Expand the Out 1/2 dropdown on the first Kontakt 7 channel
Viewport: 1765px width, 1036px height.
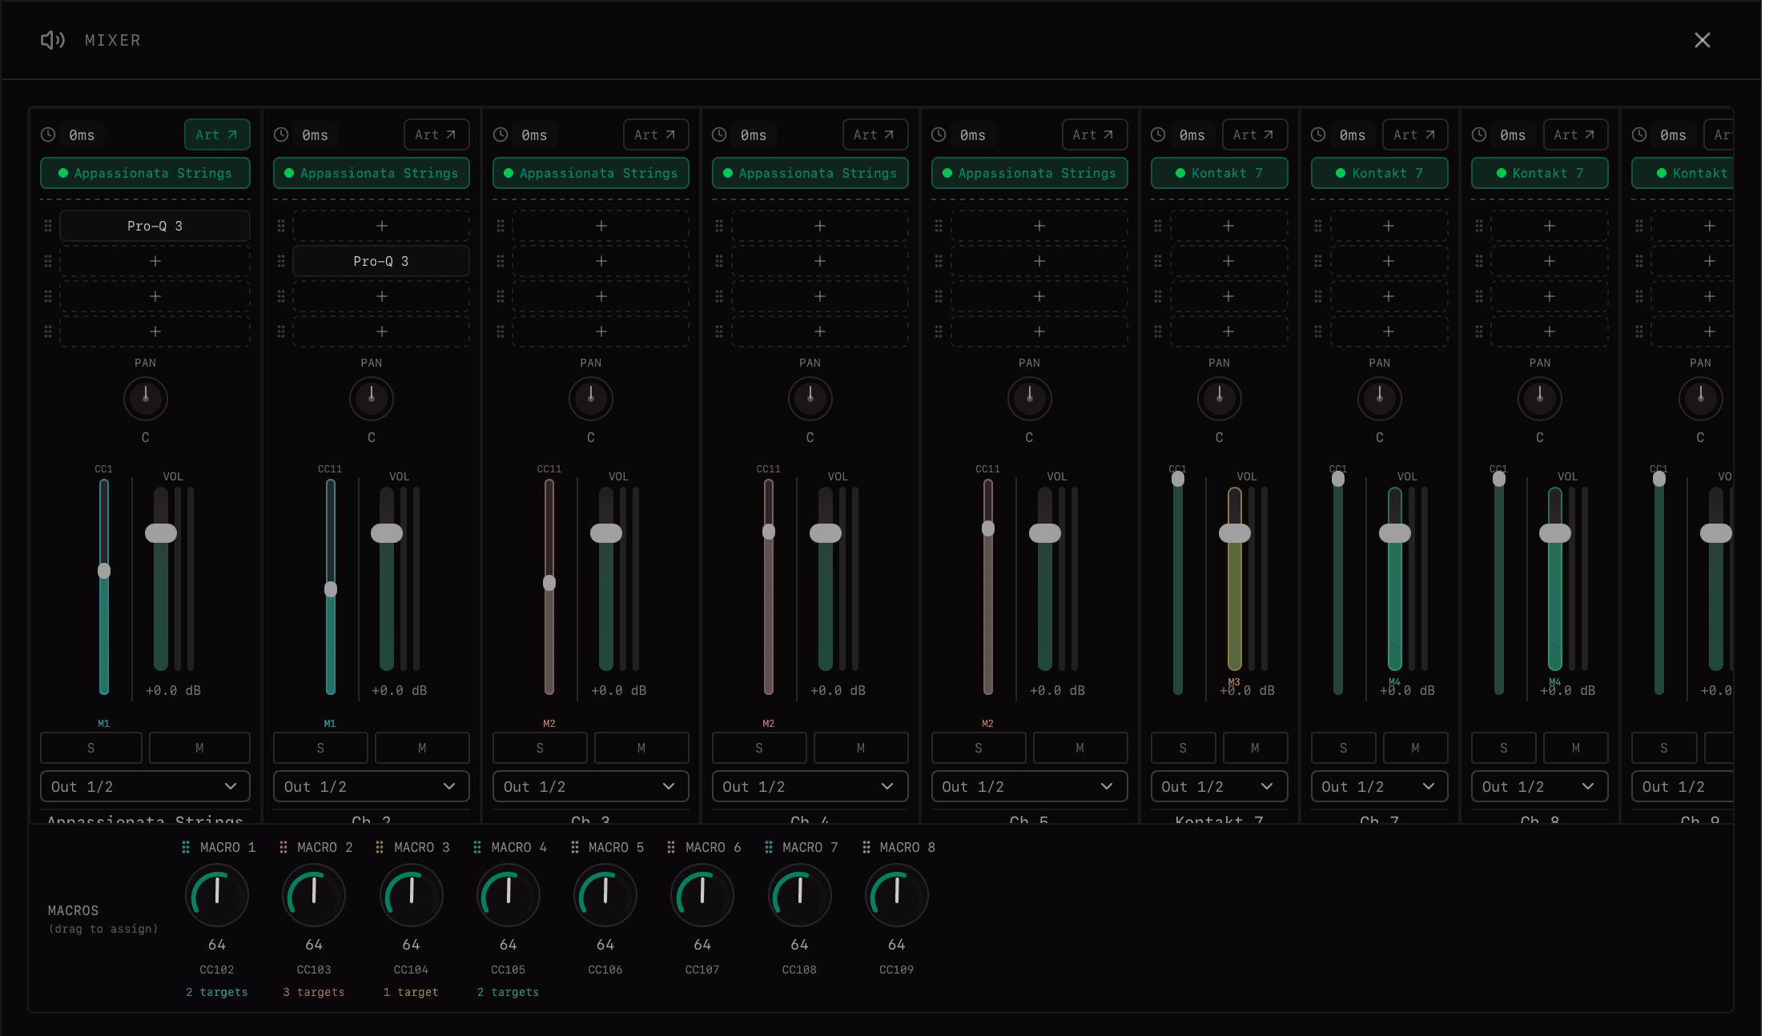(x=1219, y=785)
